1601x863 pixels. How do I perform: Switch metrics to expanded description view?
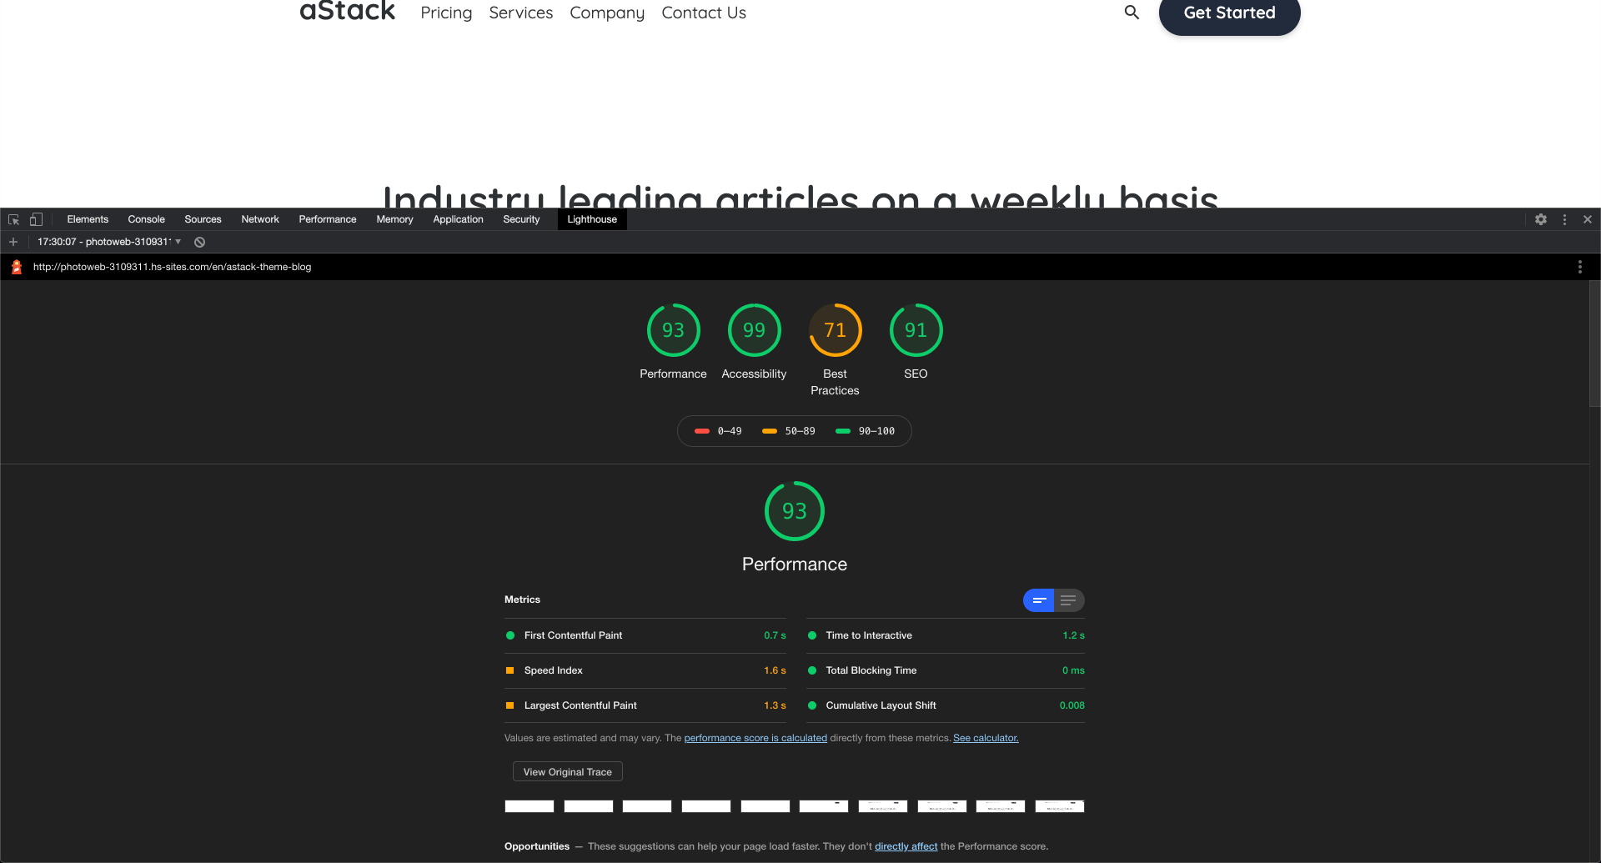[1068, 600]
